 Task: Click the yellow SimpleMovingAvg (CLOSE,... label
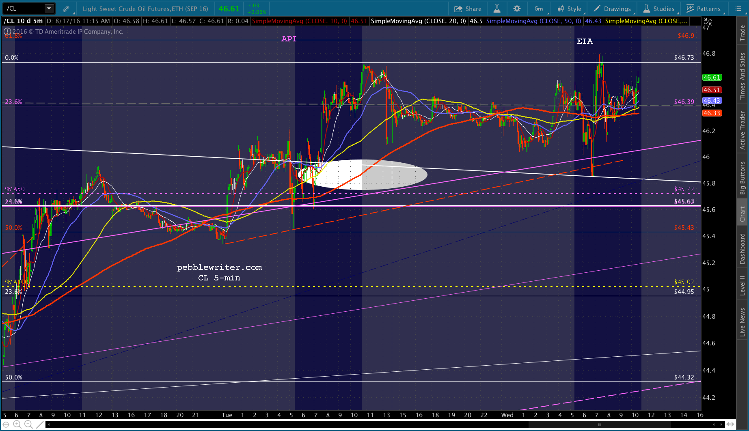click(x=646, y=21)
